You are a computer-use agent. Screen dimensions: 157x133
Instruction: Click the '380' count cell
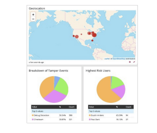pyautogui.click(x=70, y=115)
